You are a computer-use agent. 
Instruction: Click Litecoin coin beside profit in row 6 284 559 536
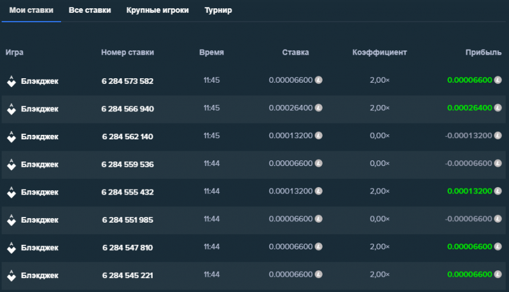pos(498,163)
